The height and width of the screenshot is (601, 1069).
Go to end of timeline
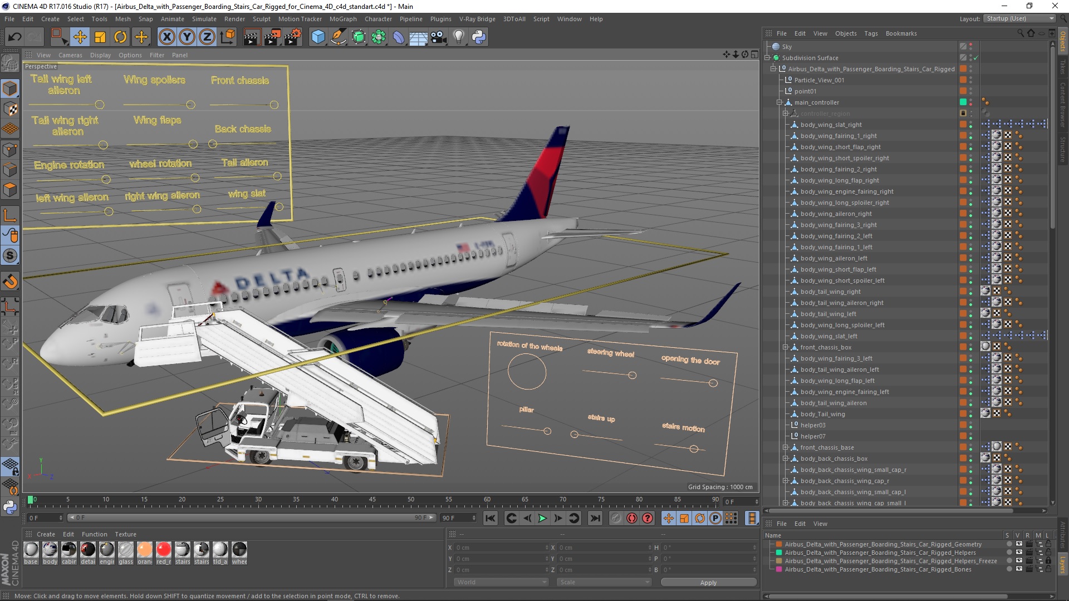click(595, 518)
